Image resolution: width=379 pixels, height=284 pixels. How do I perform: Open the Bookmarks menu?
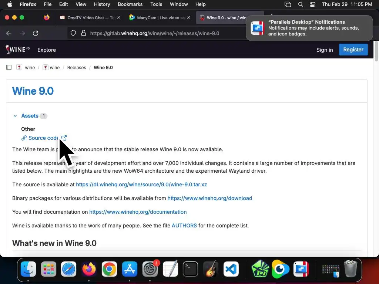[130, 4]
